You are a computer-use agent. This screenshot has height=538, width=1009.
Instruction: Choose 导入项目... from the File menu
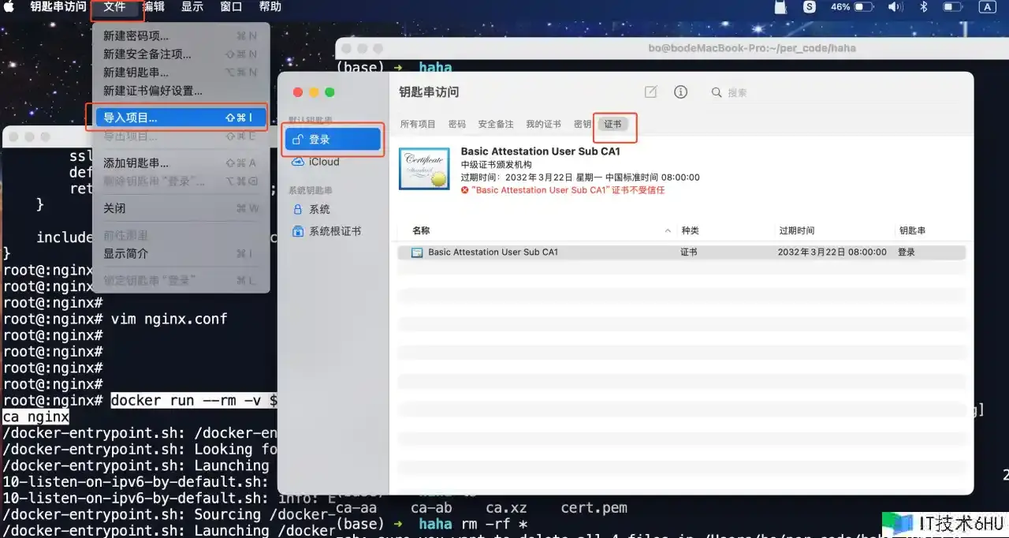pos(130,118)
